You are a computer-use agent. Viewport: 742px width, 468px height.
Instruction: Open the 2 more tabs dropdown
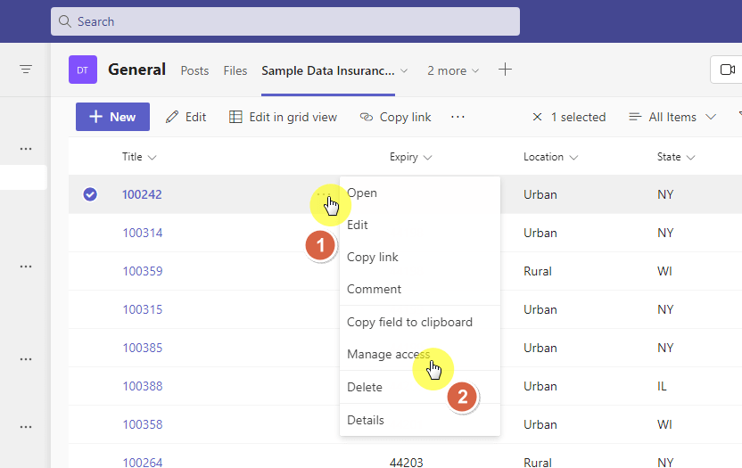tap(453, 70)
